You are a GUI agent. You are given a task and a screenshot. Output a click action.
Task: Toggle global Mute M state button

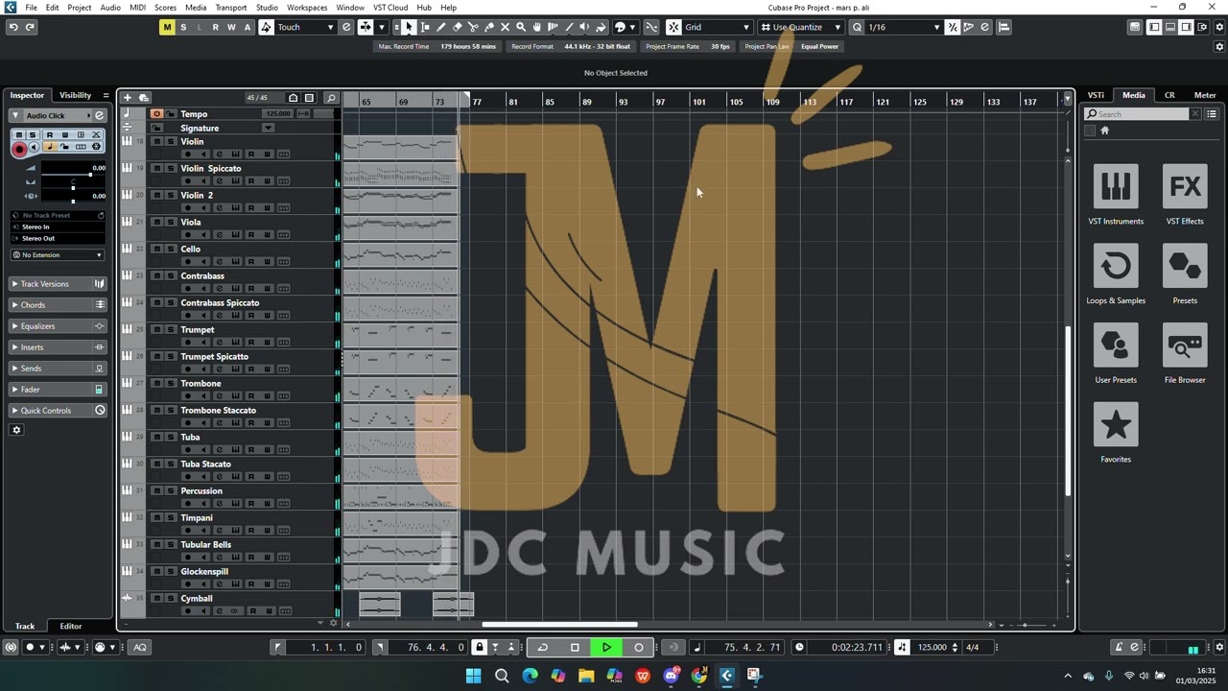(x=167, y=27)
